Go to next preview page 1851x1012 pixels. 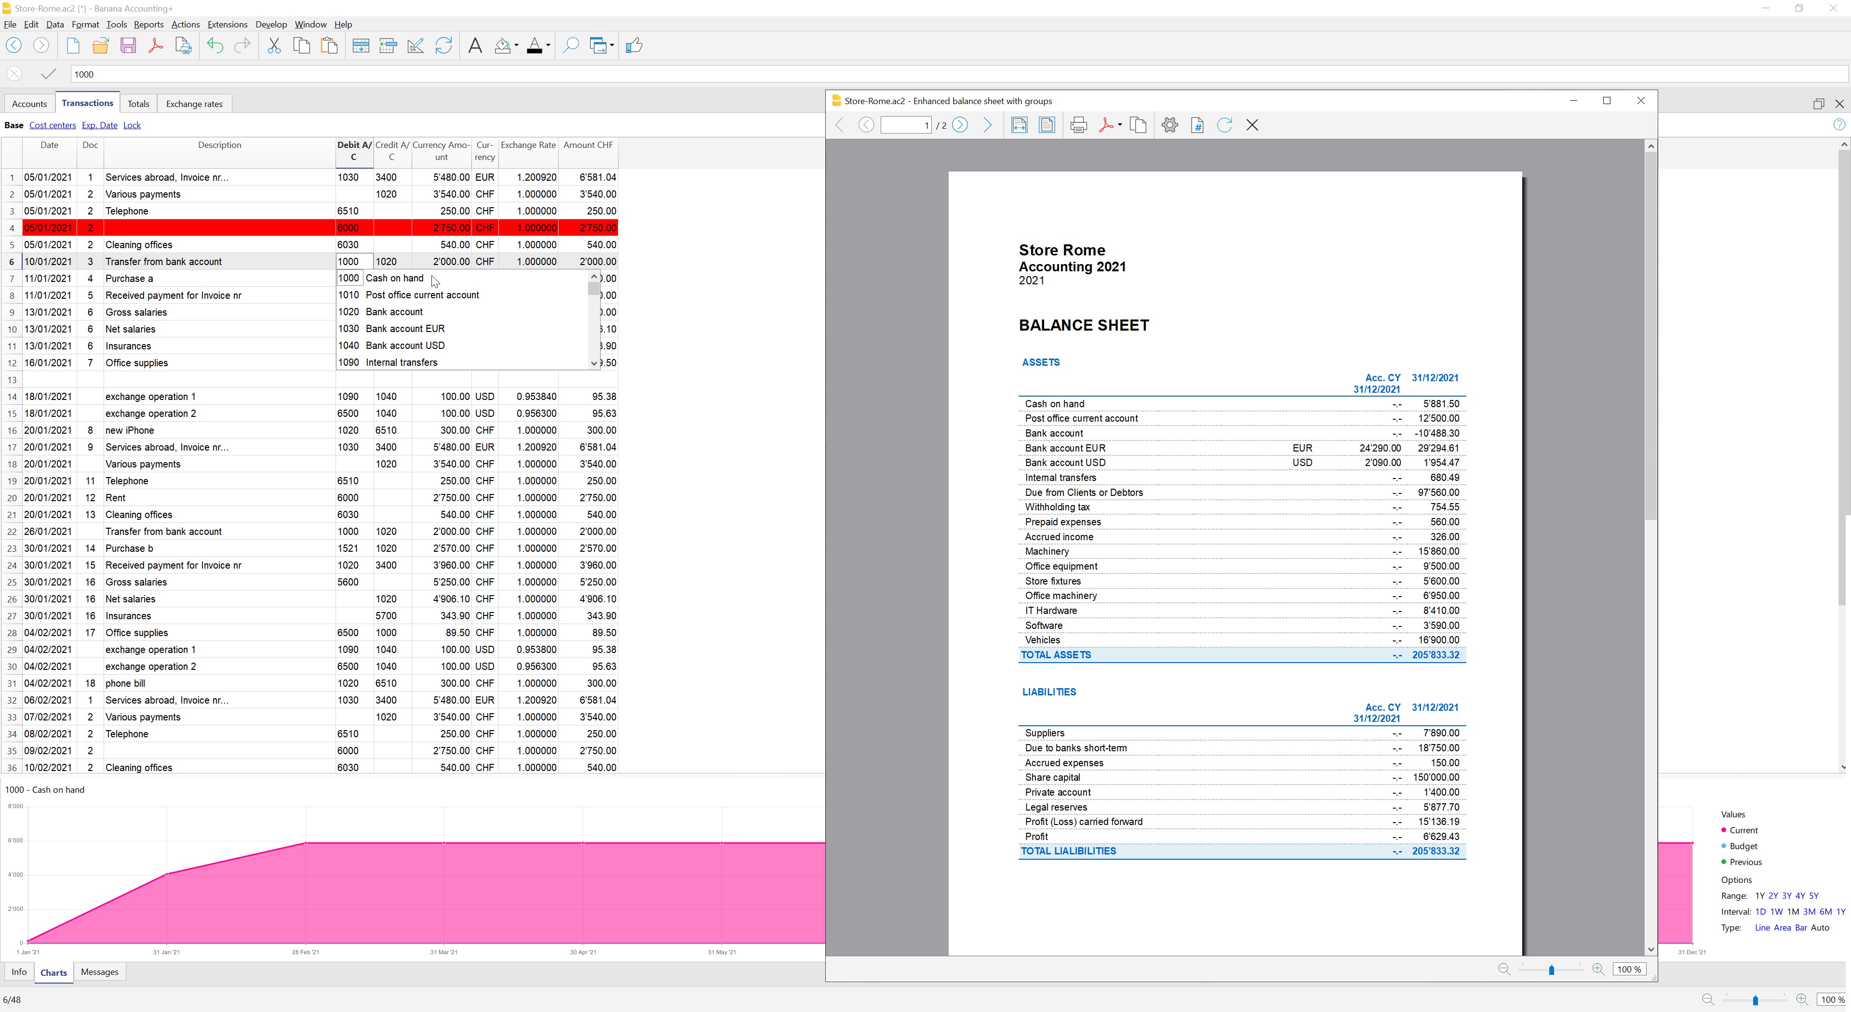pyautogui.click(x=960, y=125)
